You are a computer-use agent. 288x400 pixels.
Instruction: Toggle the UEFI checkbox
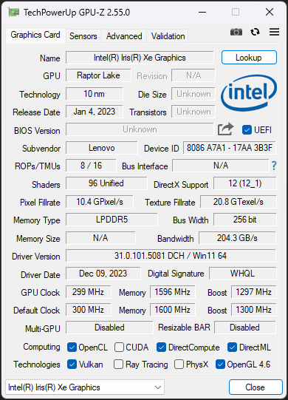247,130
